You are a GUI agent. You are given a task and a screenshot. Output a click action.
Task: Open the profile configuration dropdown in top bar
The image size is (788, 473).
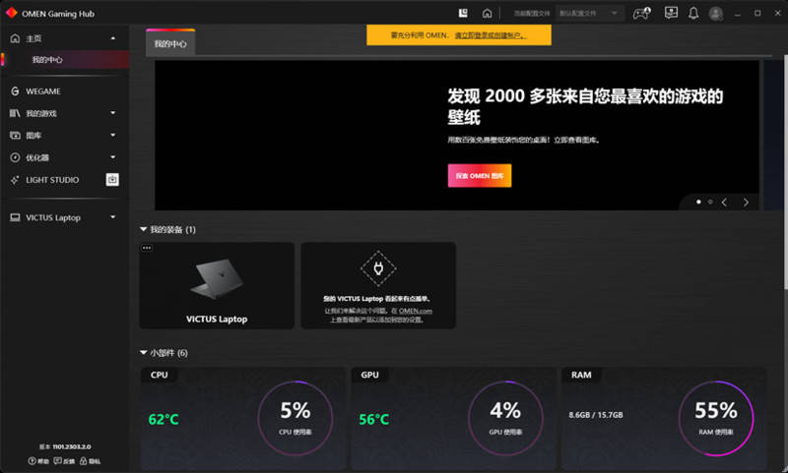(x=589, y=13)
